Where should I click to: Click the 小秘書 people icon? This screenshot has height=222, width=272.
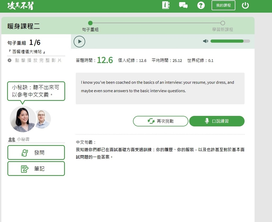tap(12, 140)
